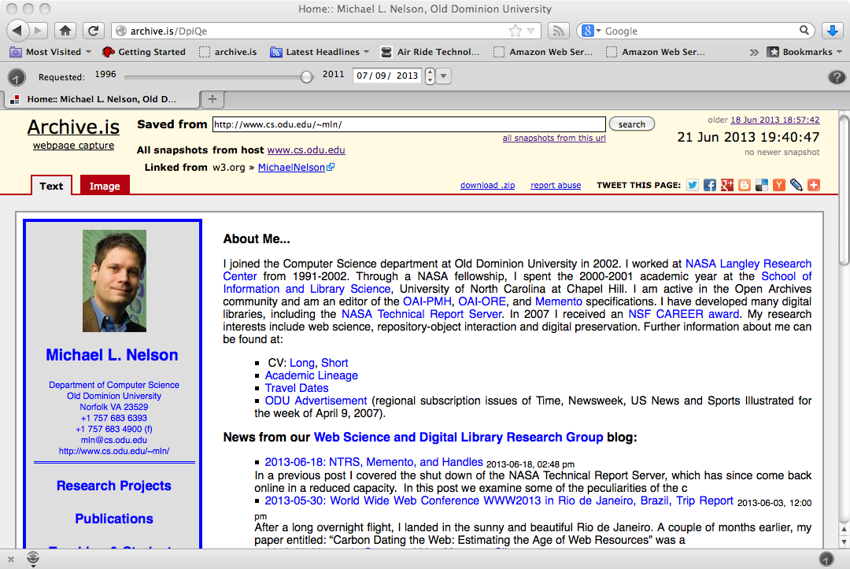Viewport: 850px width, 569px height.
Task: Open the NASA Technical Report Server link
Action: click(x=422, y=314)
